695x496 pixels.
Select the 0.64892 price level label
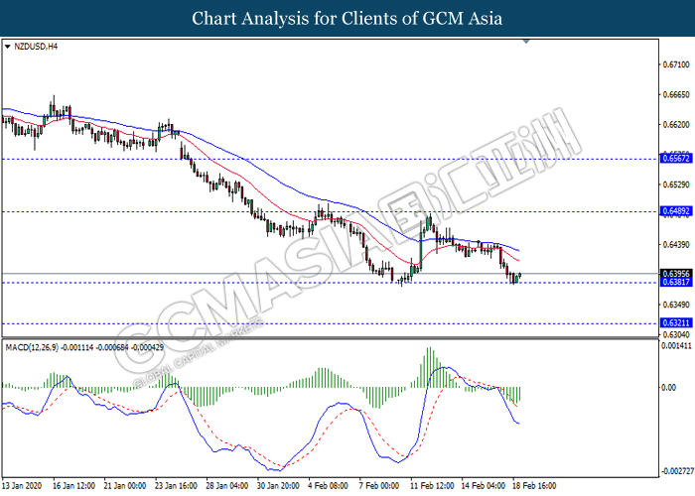676,210
